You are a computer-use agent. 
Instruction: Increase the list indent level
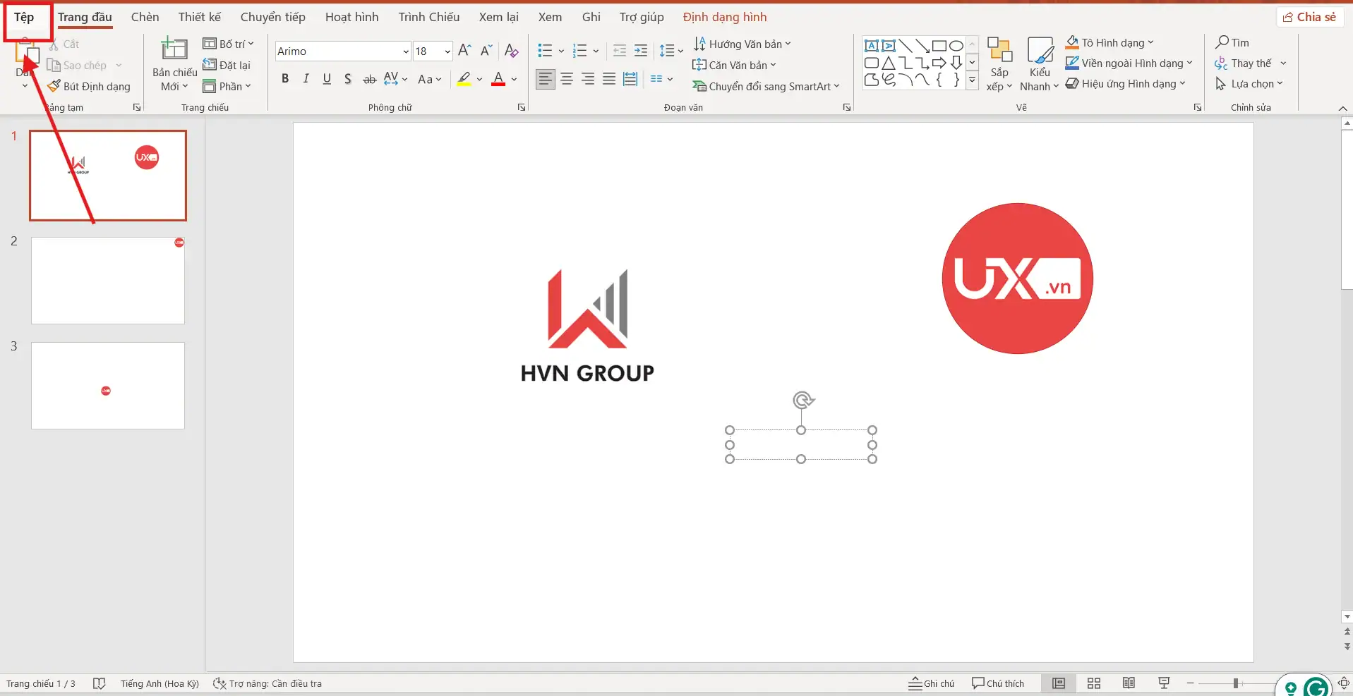pyautogui.click(x=641, y=51)
